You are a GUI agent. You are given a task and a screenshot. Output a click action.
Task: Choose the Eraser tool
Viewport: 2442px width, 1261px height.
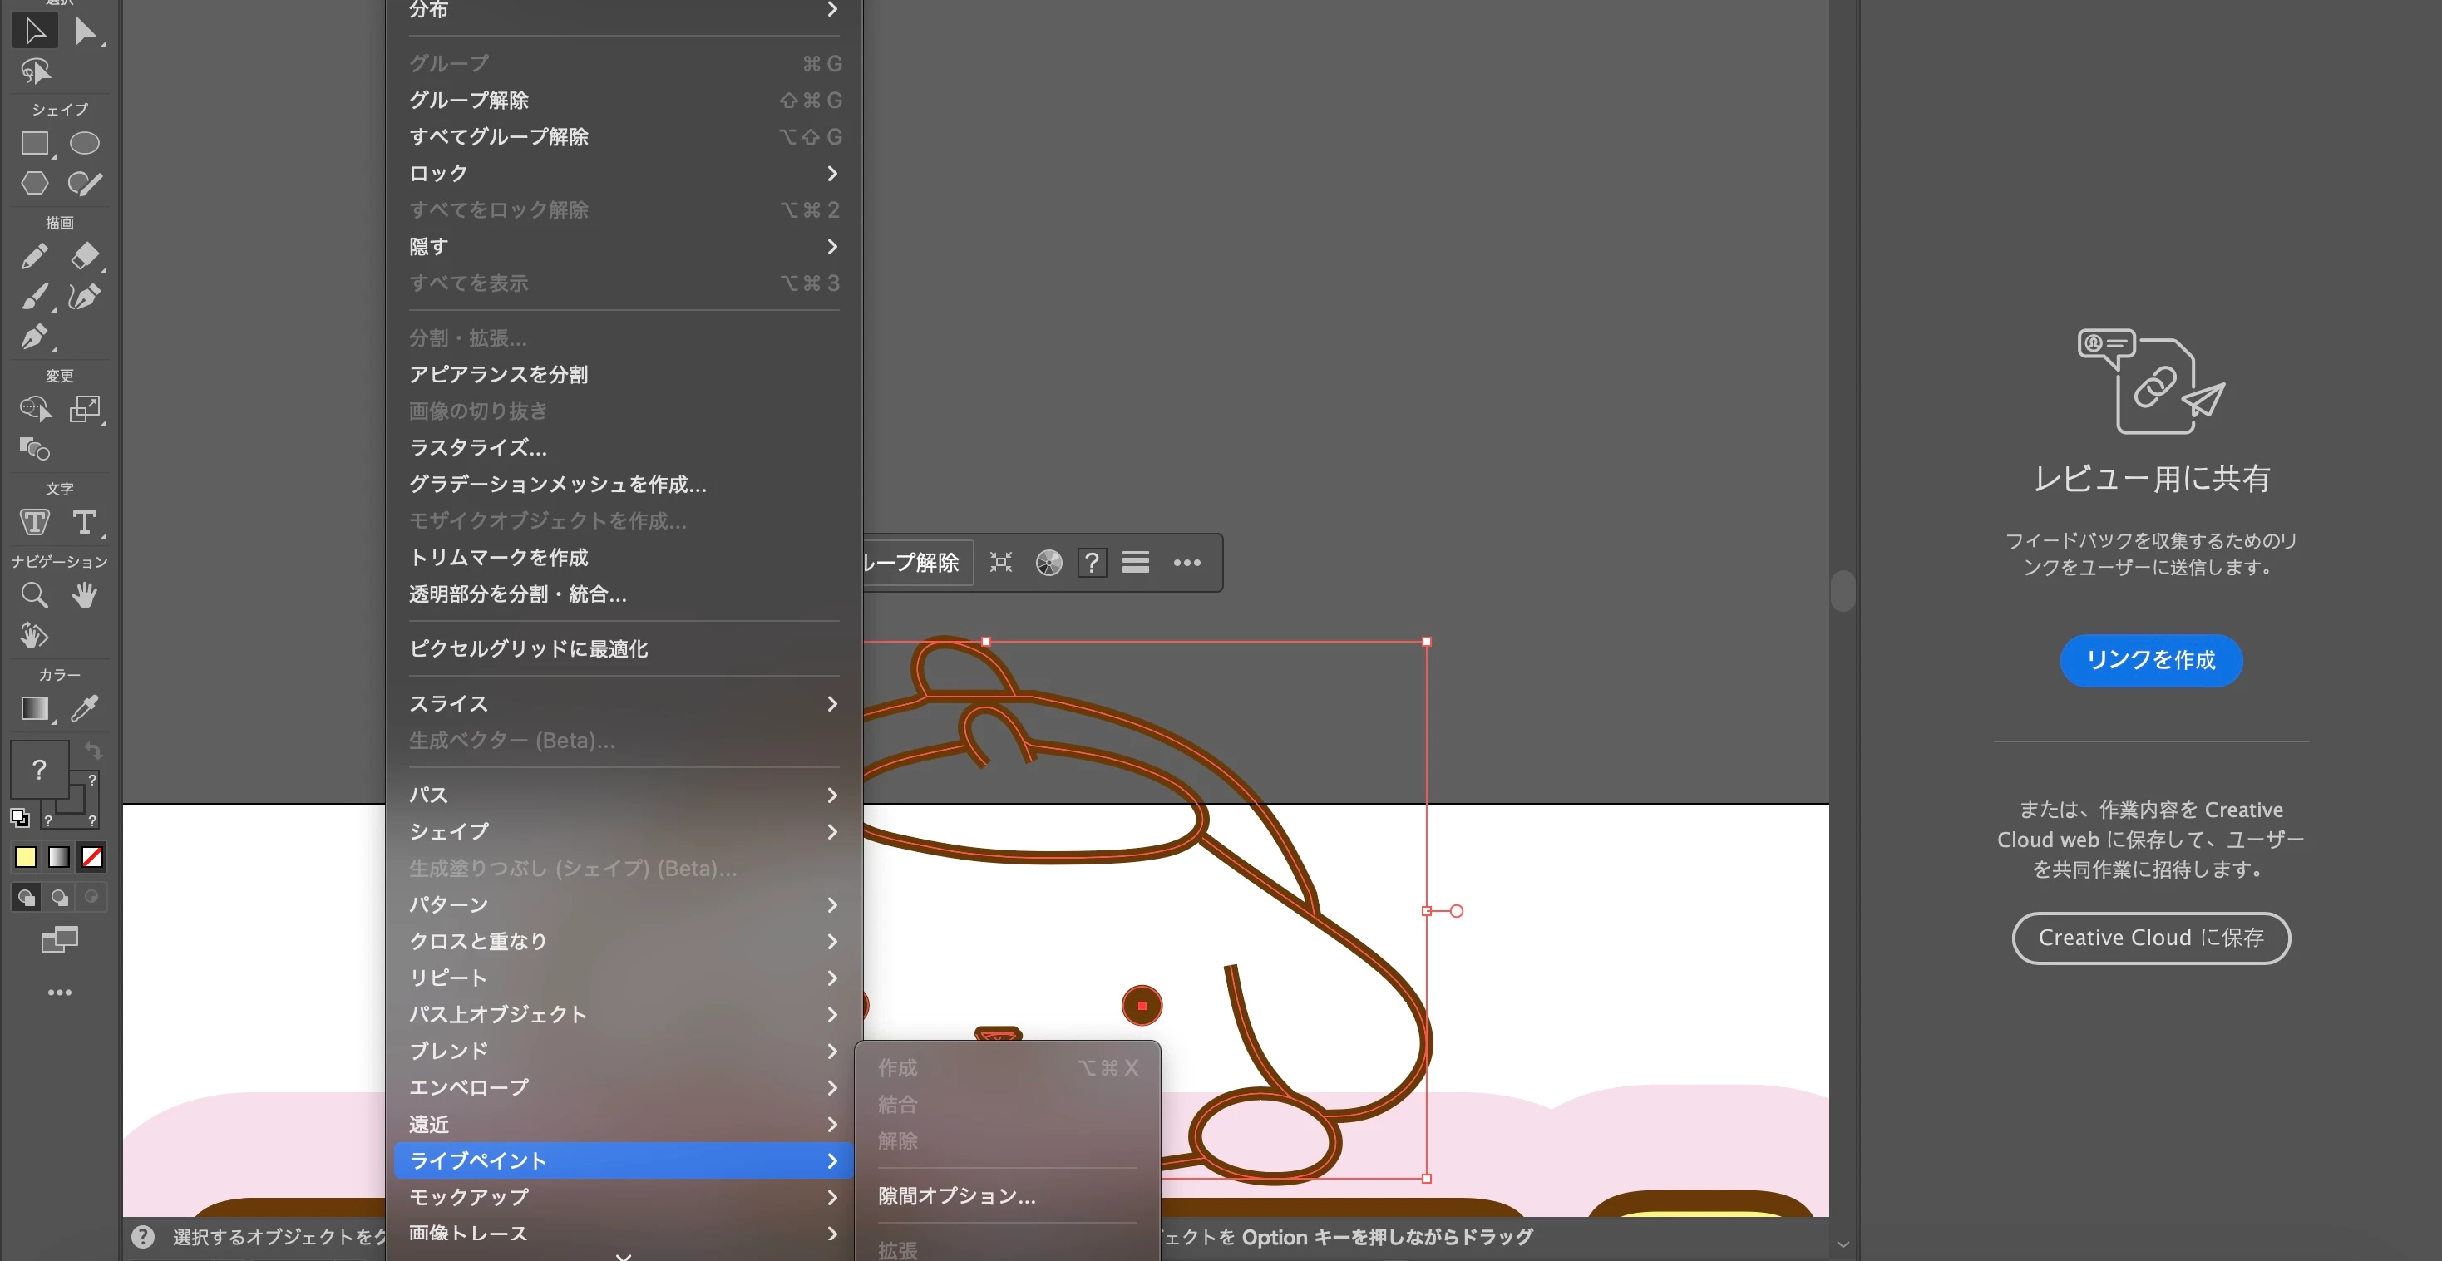click(x=84, y=256)
